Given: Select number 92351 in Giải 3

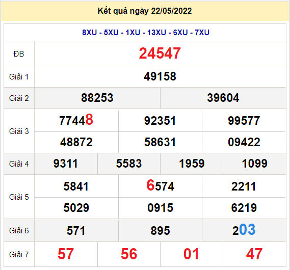Looking at the screenshot, I should point(160,121).
